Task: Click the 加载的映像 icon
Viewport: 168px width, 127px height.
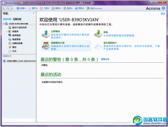Action: coord(10,43)
